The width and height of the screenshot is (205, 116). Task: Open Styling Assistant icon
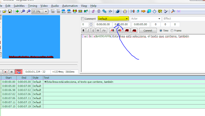tap(138, 12)
